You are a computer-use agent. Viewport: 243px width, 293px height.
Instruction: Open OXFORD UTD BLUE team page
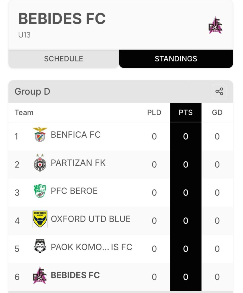click(x=91, y=219)
